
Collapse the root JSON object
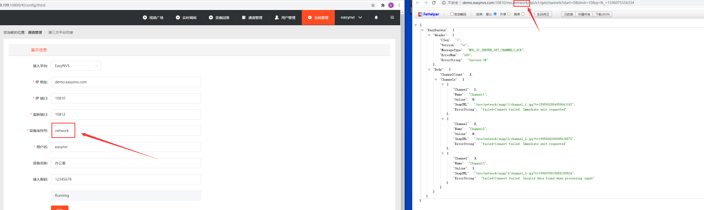point(416,25)
